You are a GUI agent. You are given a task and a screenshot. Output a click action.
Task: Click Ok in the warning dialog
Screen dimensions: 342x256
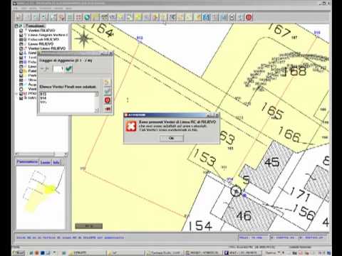pyautogui.click(x=172, y=138)
